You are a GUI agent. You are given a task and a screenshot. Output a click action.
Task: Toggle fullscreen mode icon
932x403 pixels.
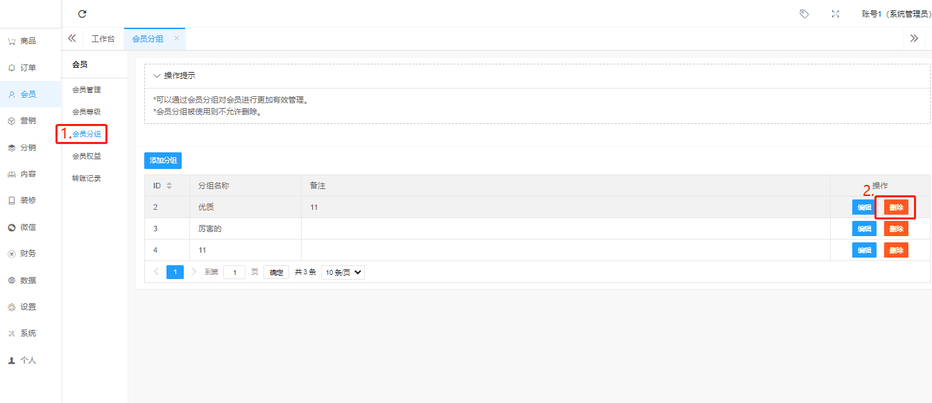[x=836, y=14]
